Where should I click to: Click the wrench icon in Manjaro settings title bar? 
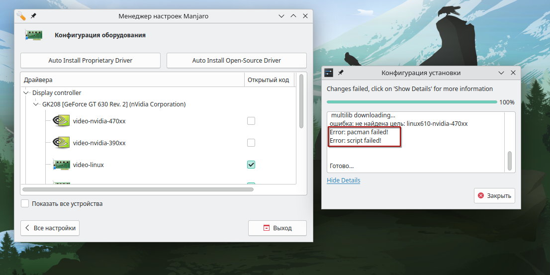(21, 16)
